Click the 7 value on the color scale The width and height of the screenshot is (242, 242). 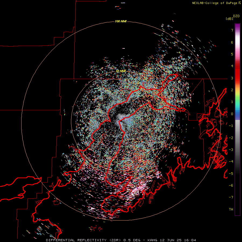(232, 30)
